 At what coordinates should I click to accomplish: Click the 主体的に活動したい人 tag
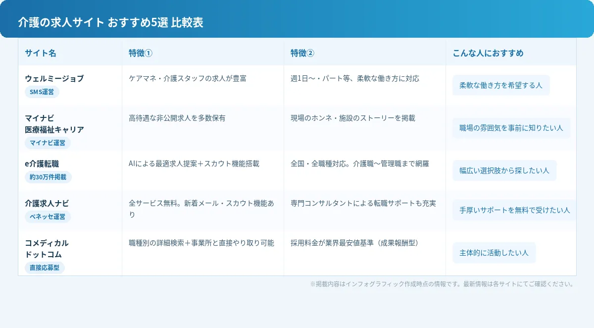(x=494, y=253)
